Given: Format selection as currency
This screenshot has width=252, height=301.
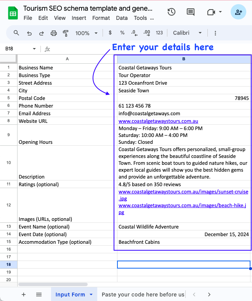Looking at the screenshot, I should (x=110, y=33).
